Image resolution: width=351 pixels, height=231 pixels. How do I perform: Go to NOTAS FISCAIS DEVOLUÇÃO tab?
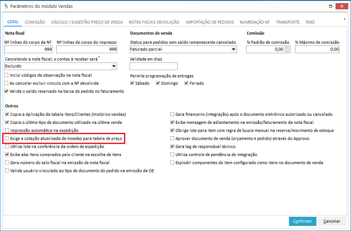point(154,22)
